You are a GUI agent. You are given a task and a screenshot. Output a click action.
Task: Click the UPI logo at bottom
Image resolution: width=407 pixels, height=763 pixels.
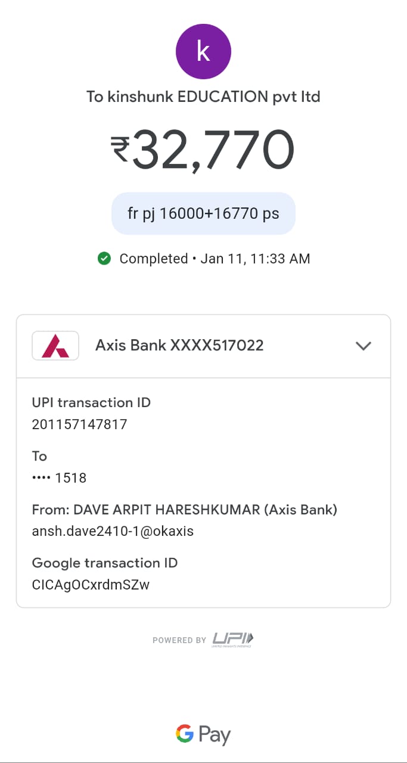point(233,640)
